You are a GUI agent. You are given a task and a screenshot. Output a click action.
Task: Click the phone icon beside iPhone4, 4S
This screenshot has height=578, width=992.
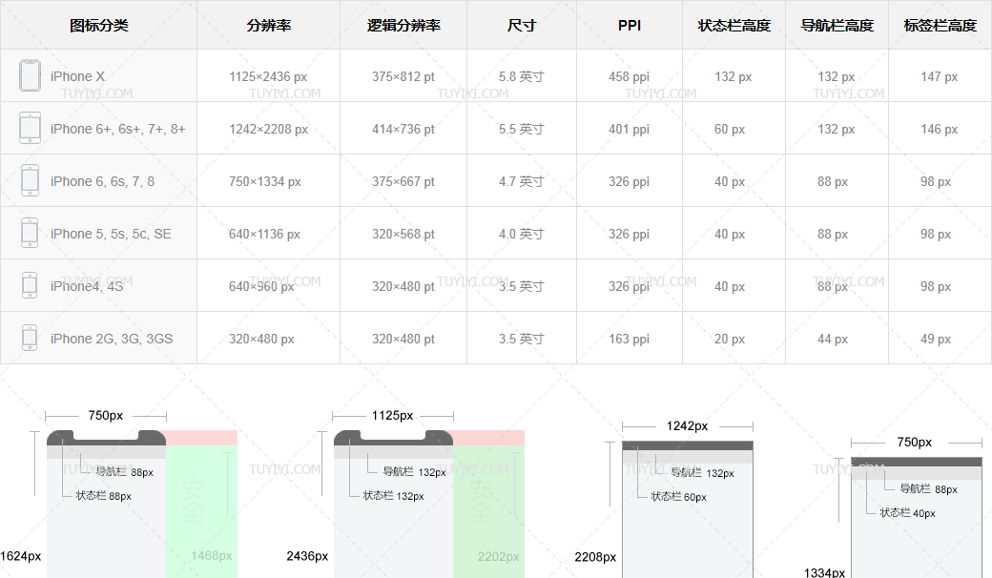30,286
